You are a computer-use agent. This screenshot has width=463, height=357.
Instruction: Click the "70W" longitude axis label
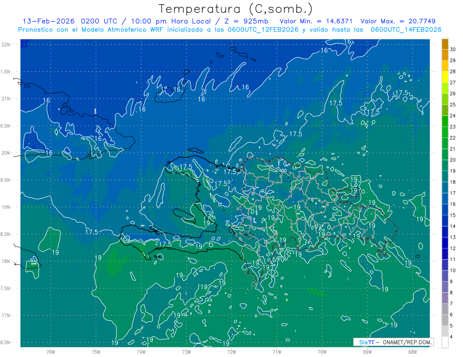[322, 352]
